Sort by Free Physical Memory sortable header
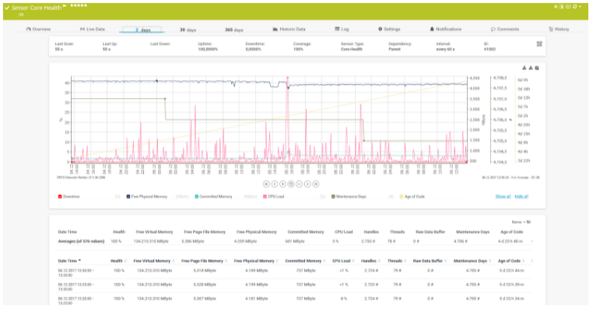 (256, 261)
